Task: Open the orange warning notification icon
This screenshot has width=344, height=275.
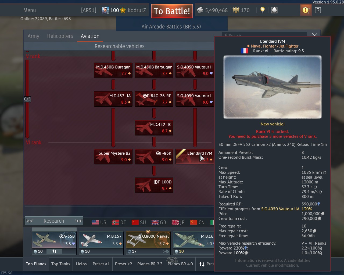Action: [x=306, y=10]
